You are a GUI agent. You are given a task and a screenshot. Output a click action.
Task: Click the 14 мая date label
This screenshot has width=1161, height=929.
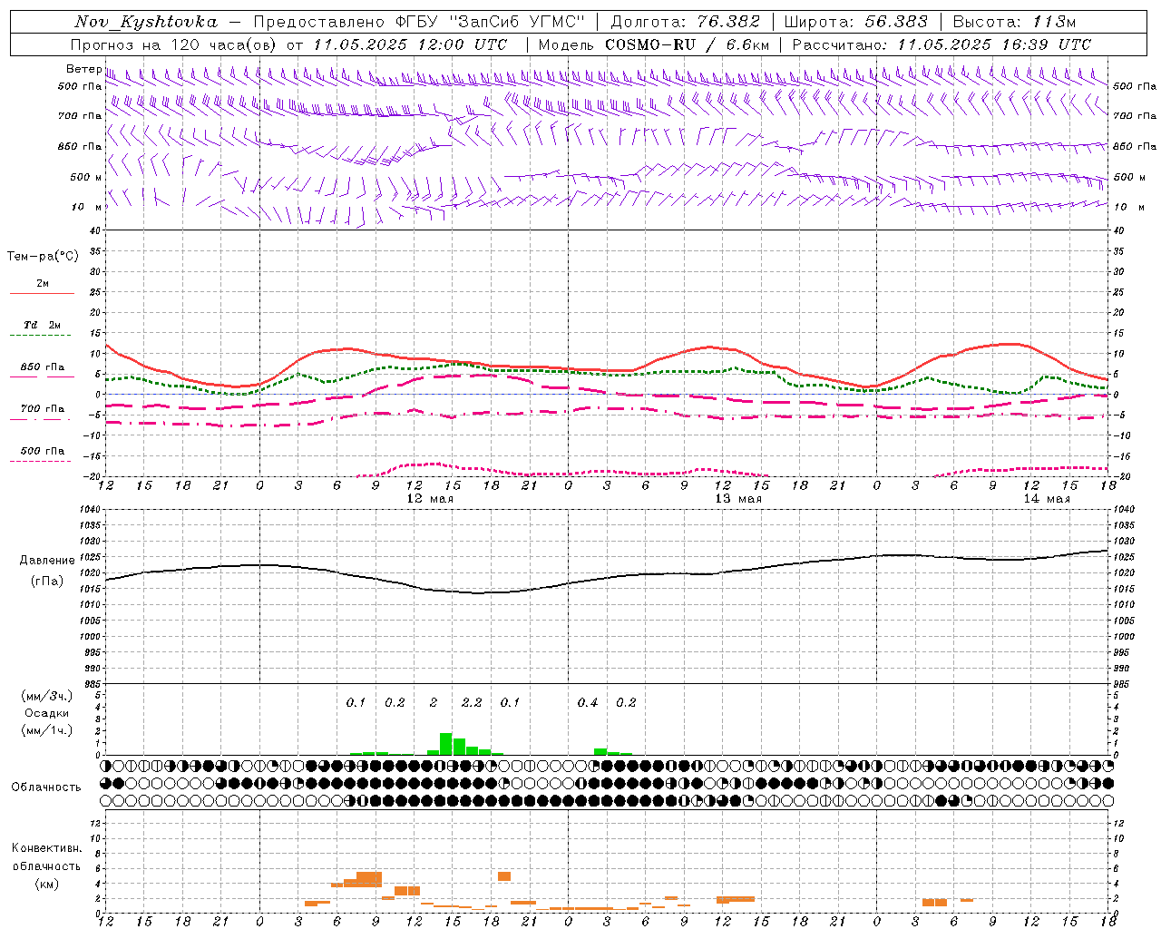[x=1047, y=499]
